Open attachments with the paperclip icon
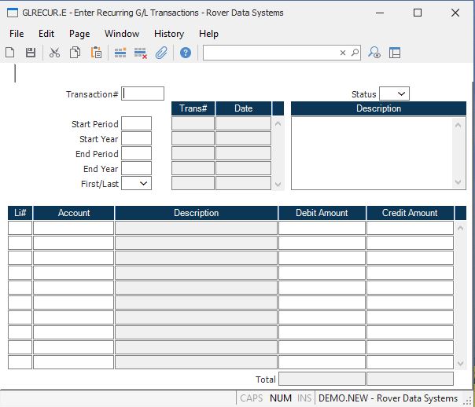Screen dimensions: 475x407 tap(161, 53)
